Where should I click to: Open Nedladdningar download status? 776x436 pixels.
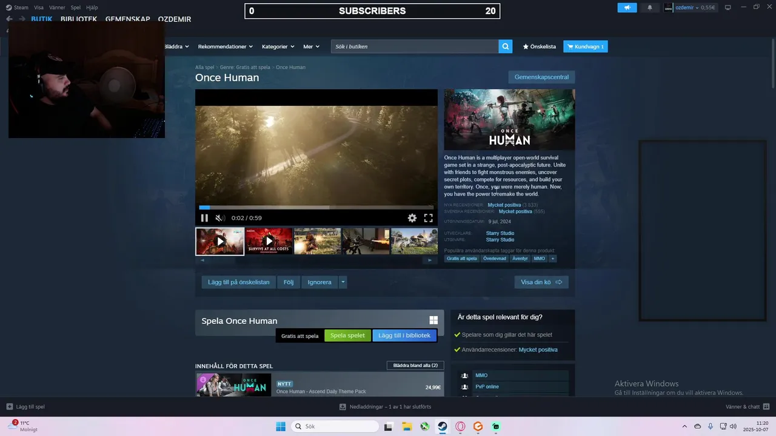tap(386, 407)
